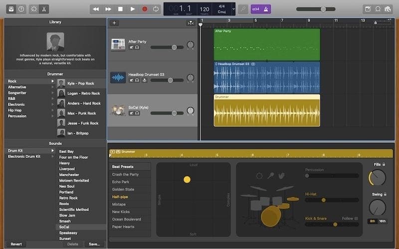Adjust the After Party volume slider
Screen dimensions: 399x249
167,47
